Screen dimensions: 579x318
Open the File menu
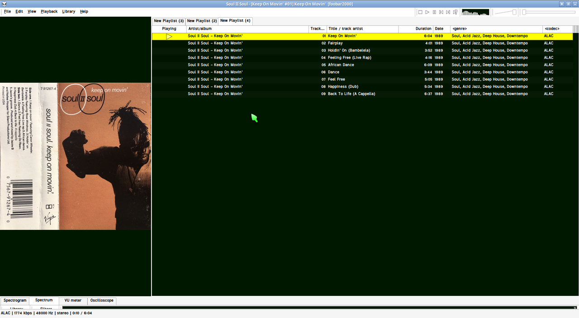[x=8, y=11]
